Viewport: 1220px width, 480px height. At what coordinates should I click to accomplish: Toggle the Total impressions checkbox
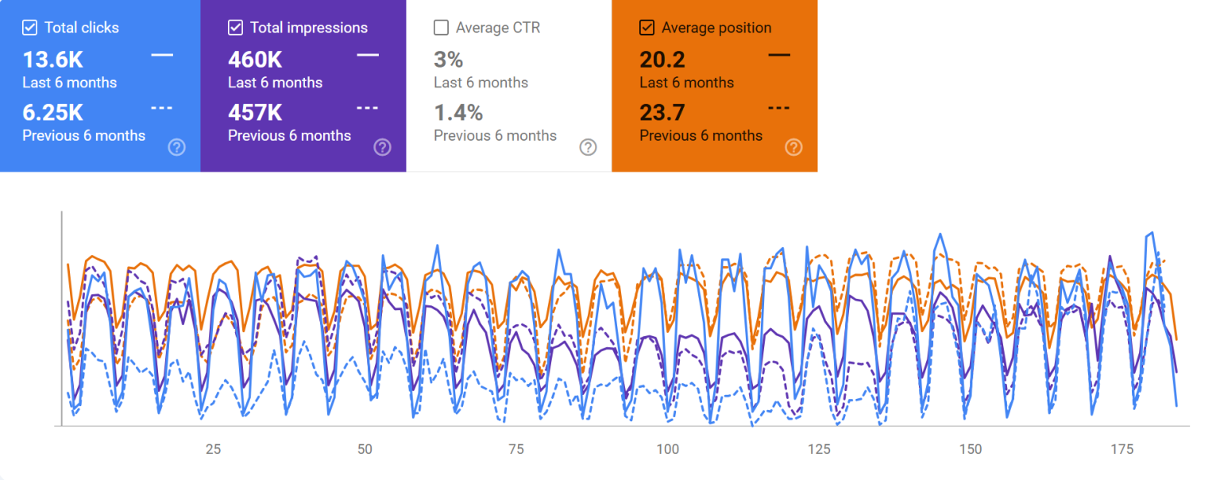[x=235, y=27]
